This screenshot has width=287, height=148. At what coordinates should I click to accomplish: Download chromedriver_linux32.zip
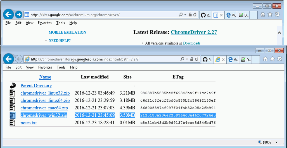45,93
